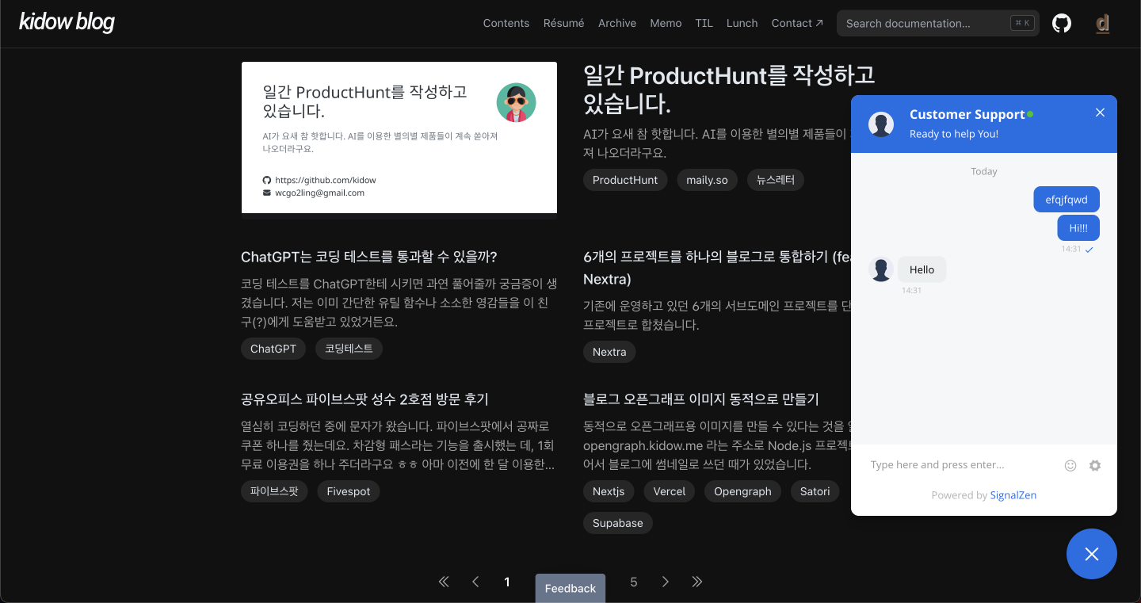
Task: Click the round blue chat launcher button
Action: [1092, 554]
